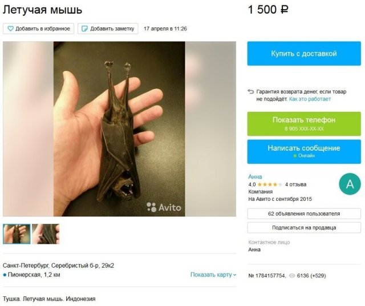
Task: Click the return-arrow guarantee icon
Action: click(x=251, y=91)
